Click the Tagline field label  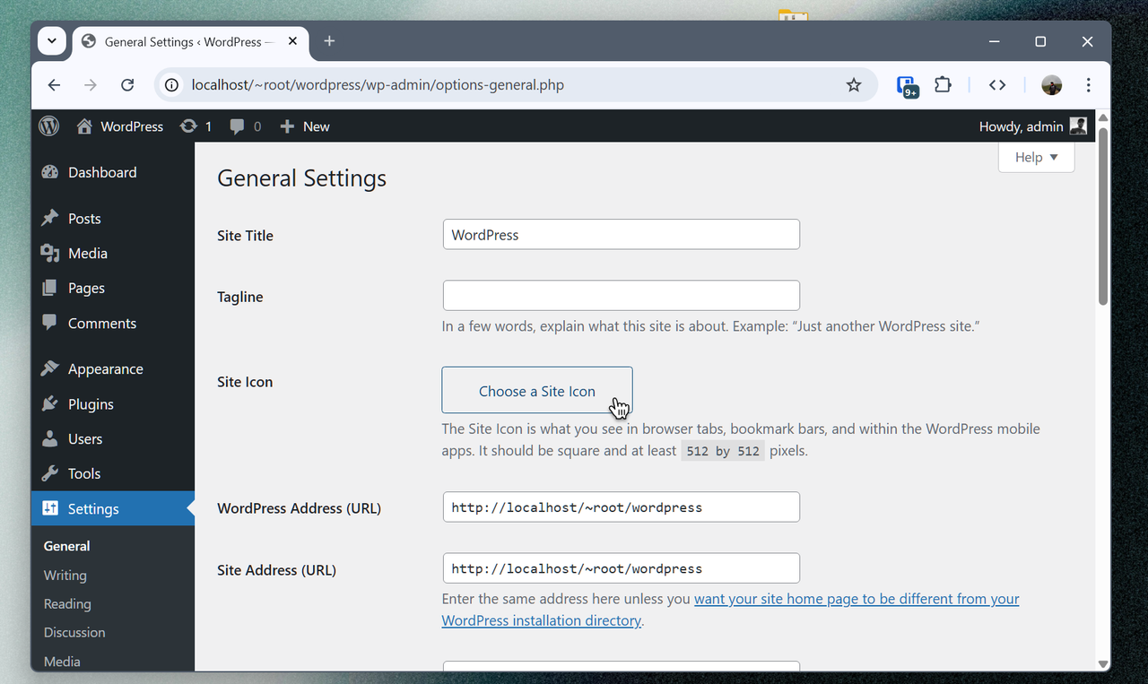(x=240, y=297)
